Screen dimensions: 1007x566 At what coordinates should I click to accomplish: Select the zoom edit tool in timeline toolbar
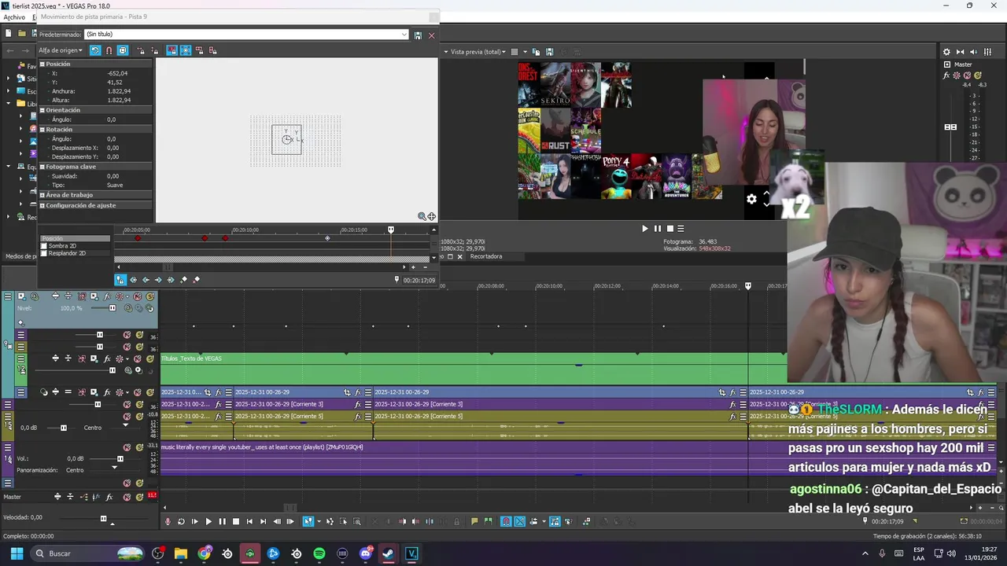coord(356,521)
